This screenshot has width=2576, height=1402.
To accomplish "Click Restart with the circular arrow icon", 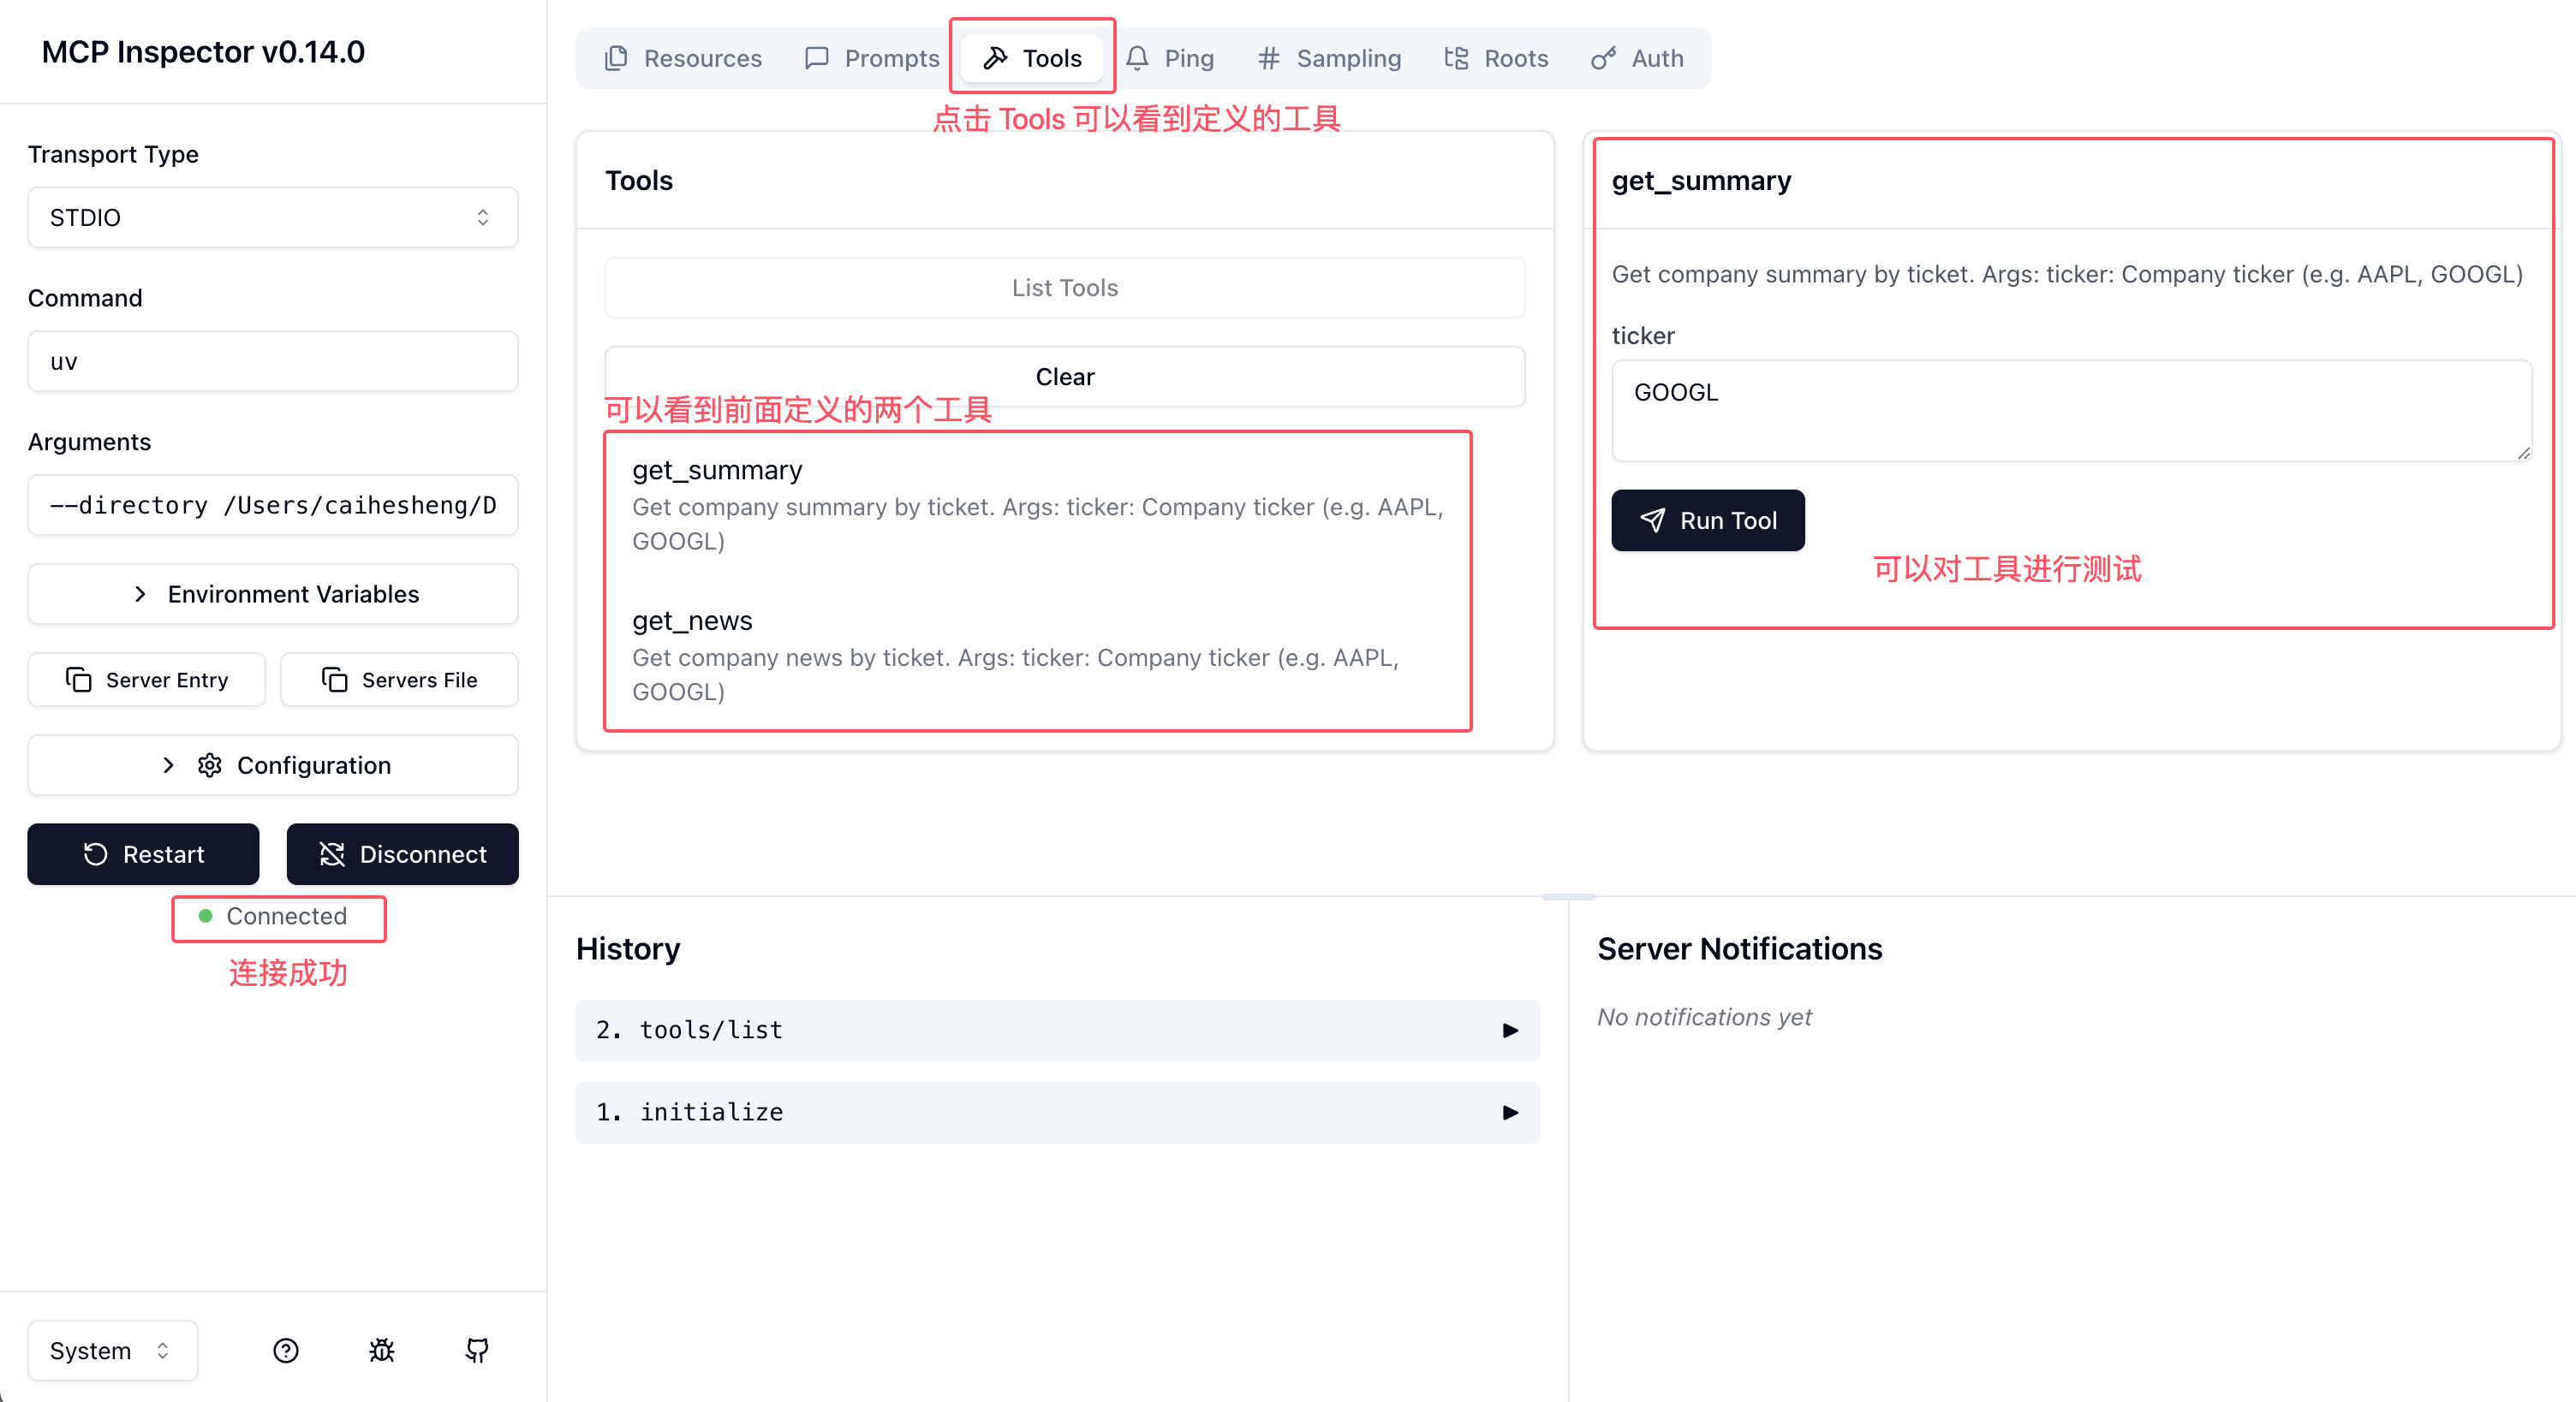I will 143,854.
